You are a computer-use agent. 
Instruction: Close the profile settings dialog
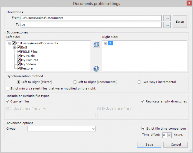click(188, 3)
